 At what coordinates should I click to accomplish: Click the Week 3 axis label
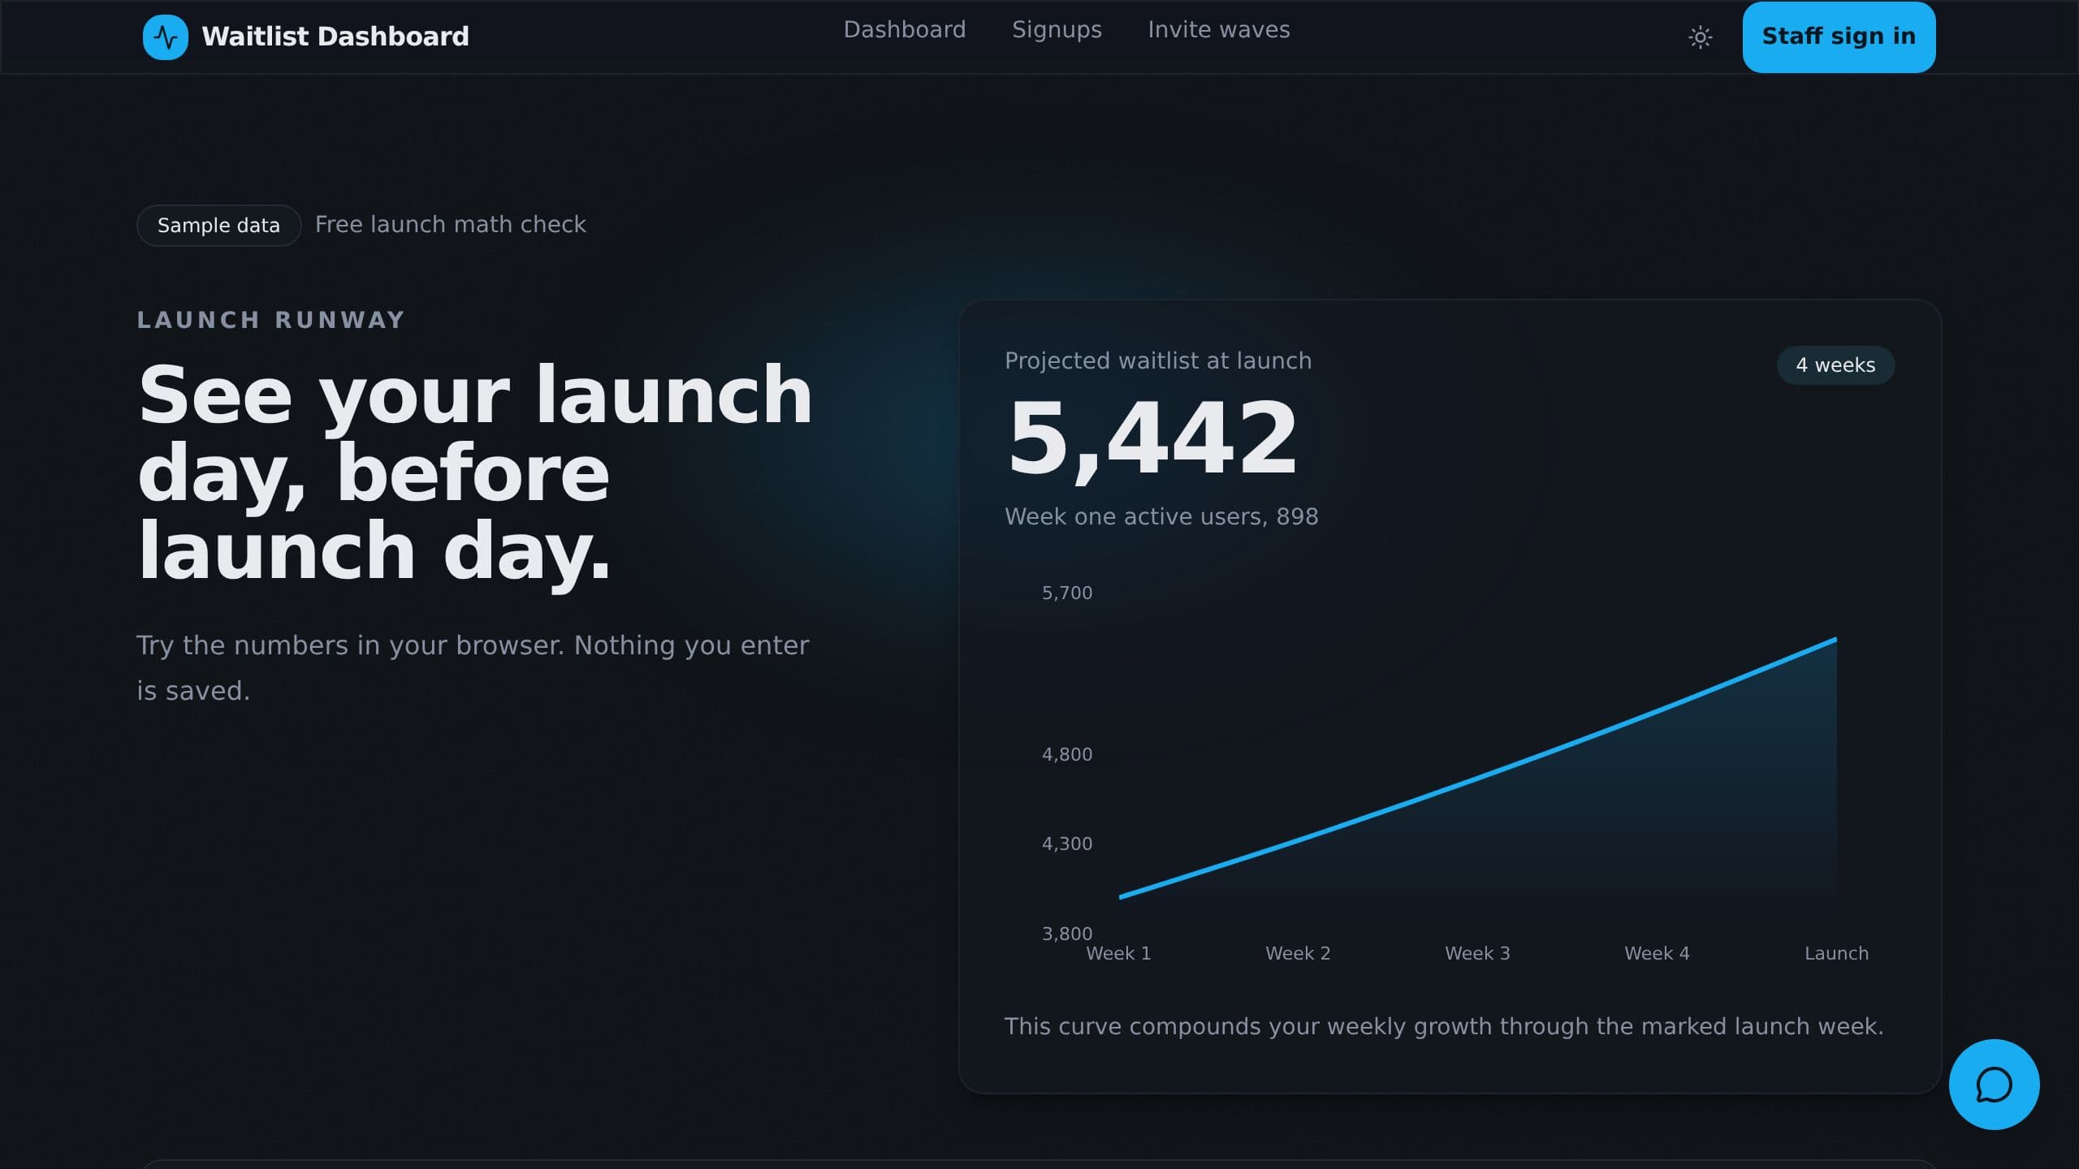pos(1477,954)
